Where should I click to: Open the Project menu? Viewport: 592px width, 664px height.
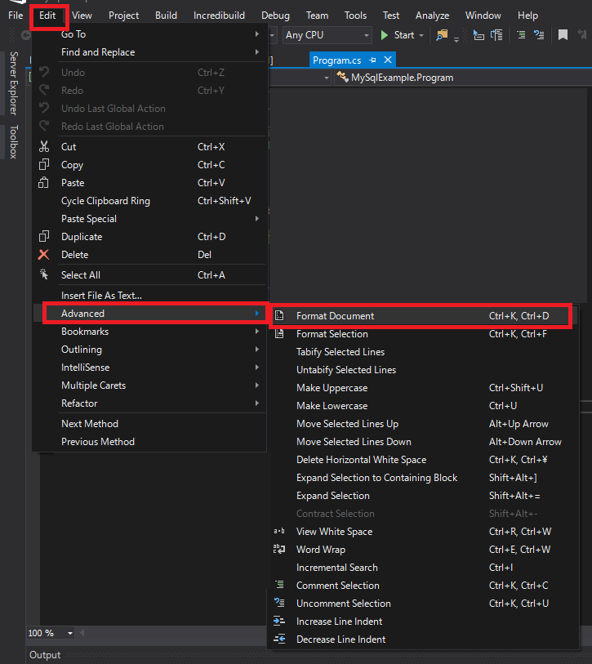123,16
